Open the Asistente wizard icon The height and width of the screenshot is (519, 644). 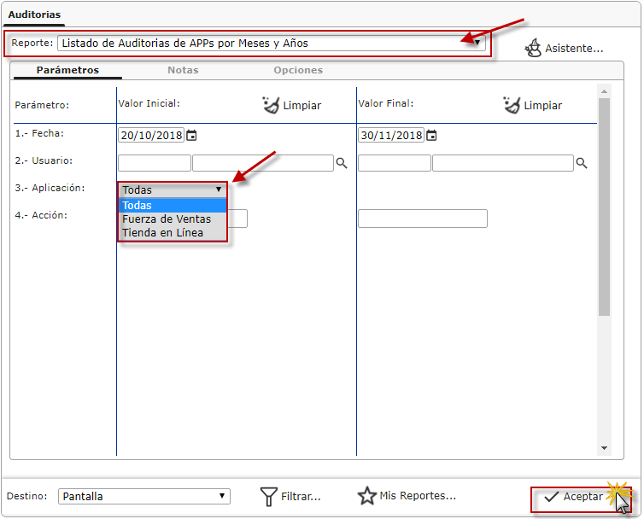pyautogui.click(x=533, y=48)
